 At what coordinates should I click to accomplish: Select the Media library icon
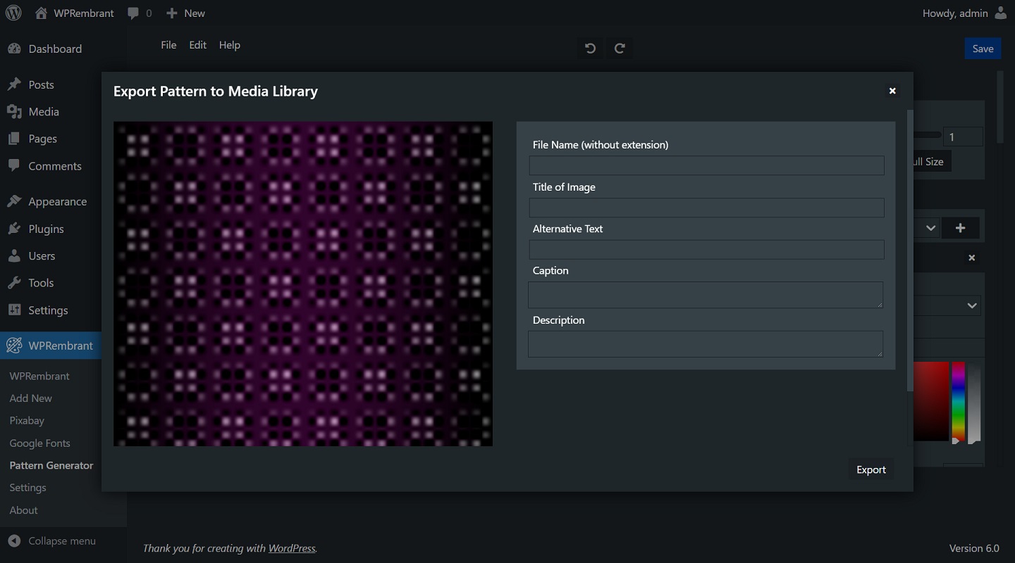16,111
